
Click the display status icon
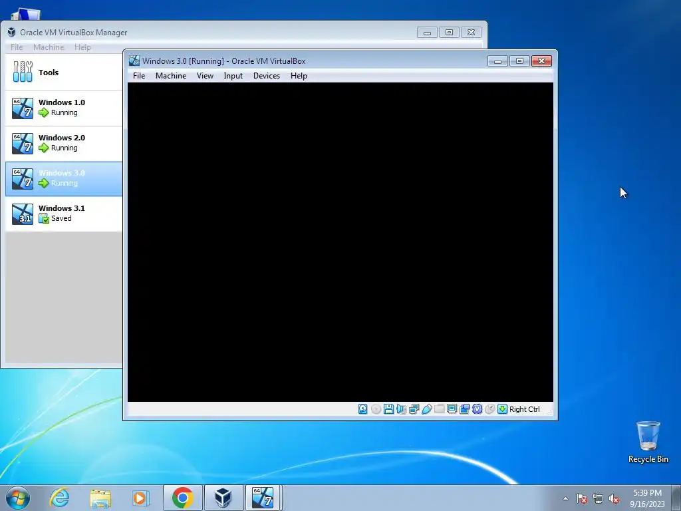[x=452, y=409]
